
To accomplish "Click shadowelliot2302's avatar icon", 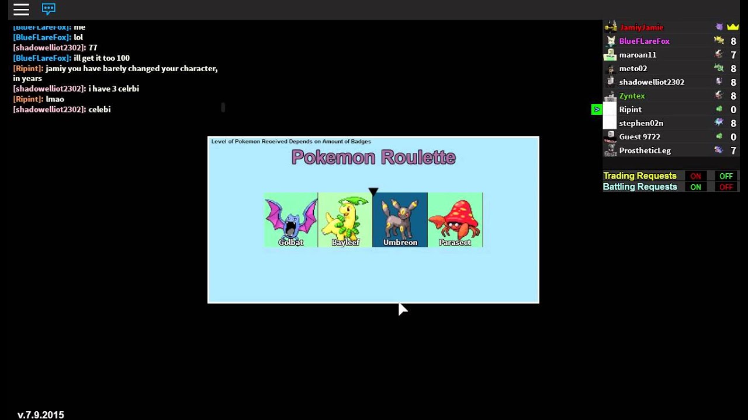I will [610, 82].
